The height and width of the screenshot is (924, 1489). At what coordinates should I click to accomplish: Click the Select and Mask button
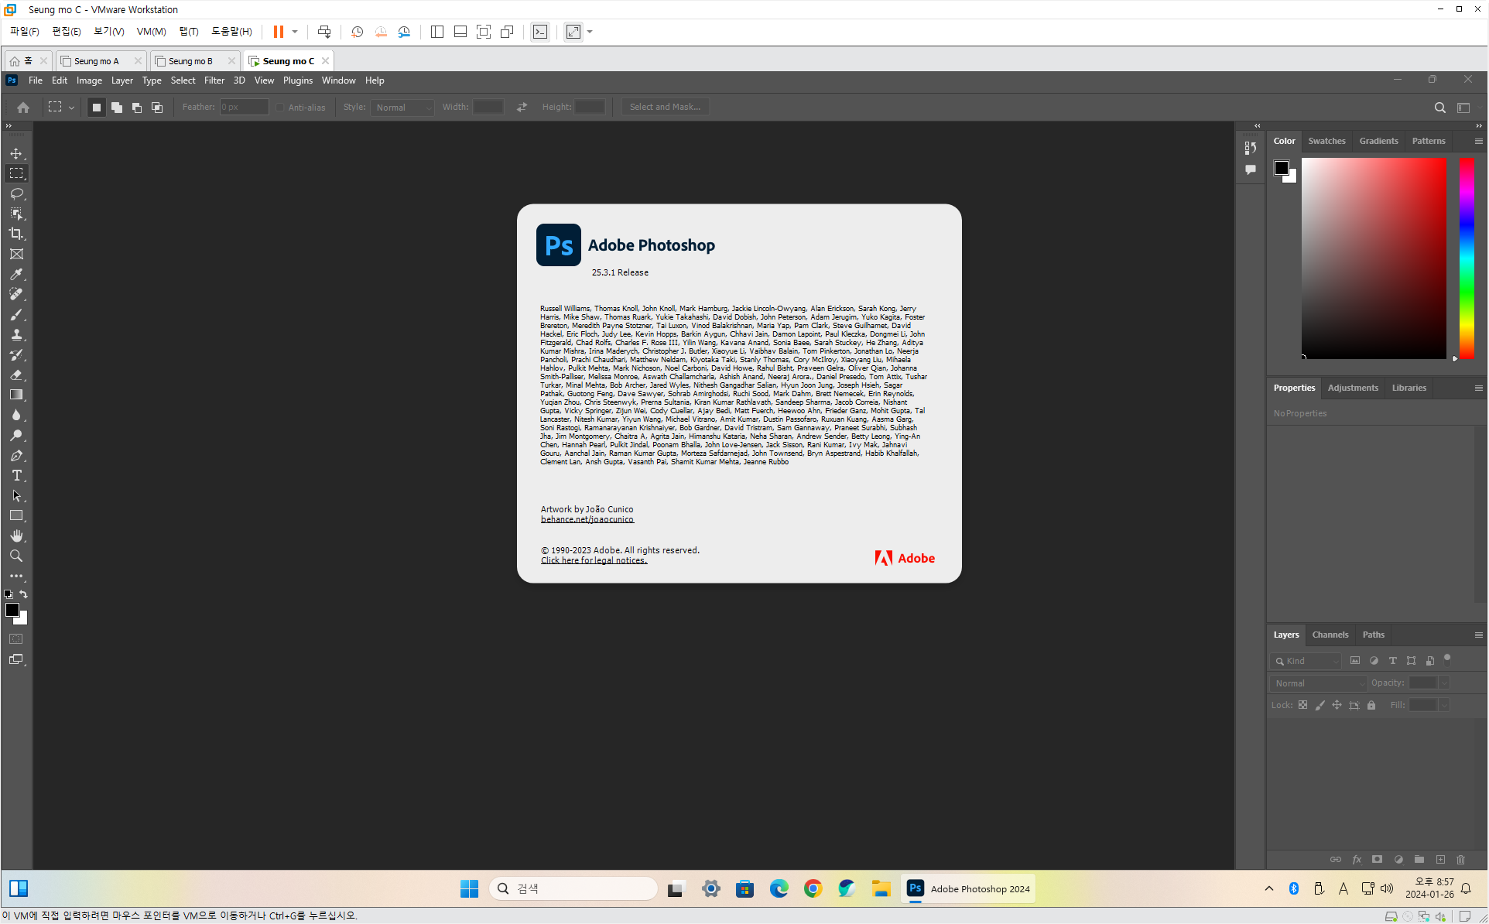point(665,107)
